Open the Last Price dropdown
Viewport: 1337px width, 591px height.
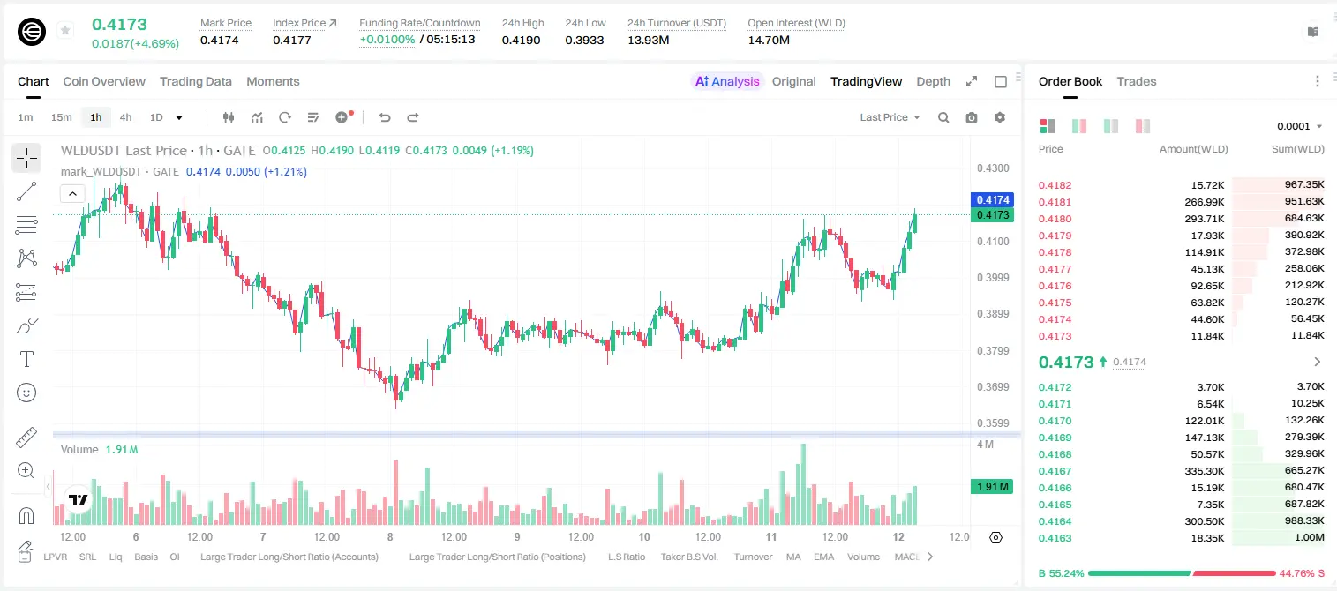coord(890,117)
